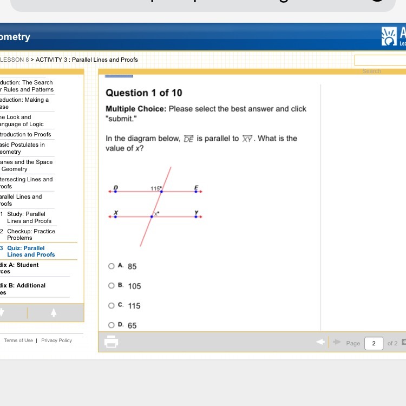Image resolution: width=406 pixels, height=406 pixels.
Task: Click the Apex Learning sun logo
Action: 389,36
